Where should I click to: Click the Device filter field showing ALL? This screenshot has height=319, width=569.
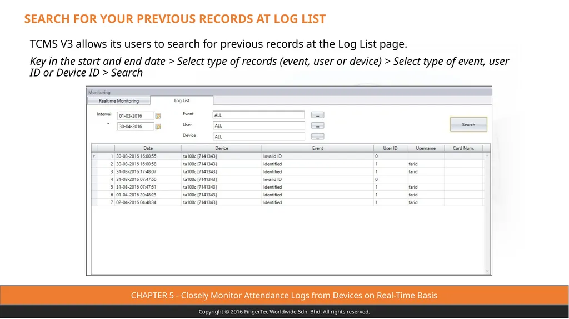pyautogui.click(x=258, y=136)
